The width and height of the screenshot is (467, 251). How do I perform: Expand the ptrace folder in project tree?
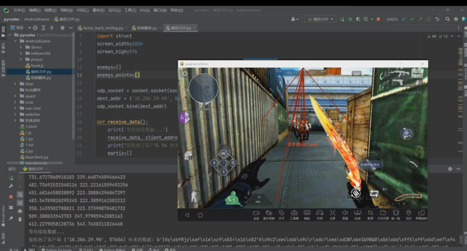[x=21, y=59]
